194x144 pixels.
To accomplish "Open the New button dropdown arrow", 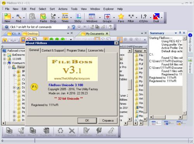I will tap(13, 18).
